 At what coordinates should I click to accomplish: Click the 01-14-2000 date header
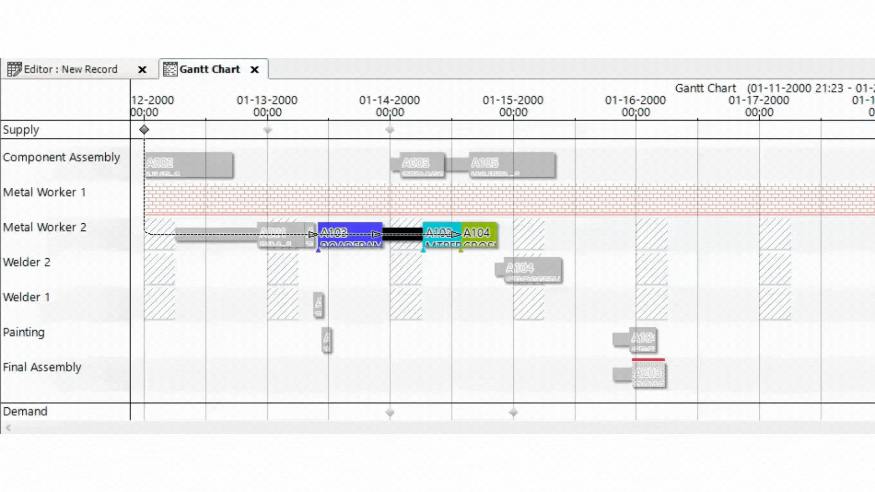(390, 106)
